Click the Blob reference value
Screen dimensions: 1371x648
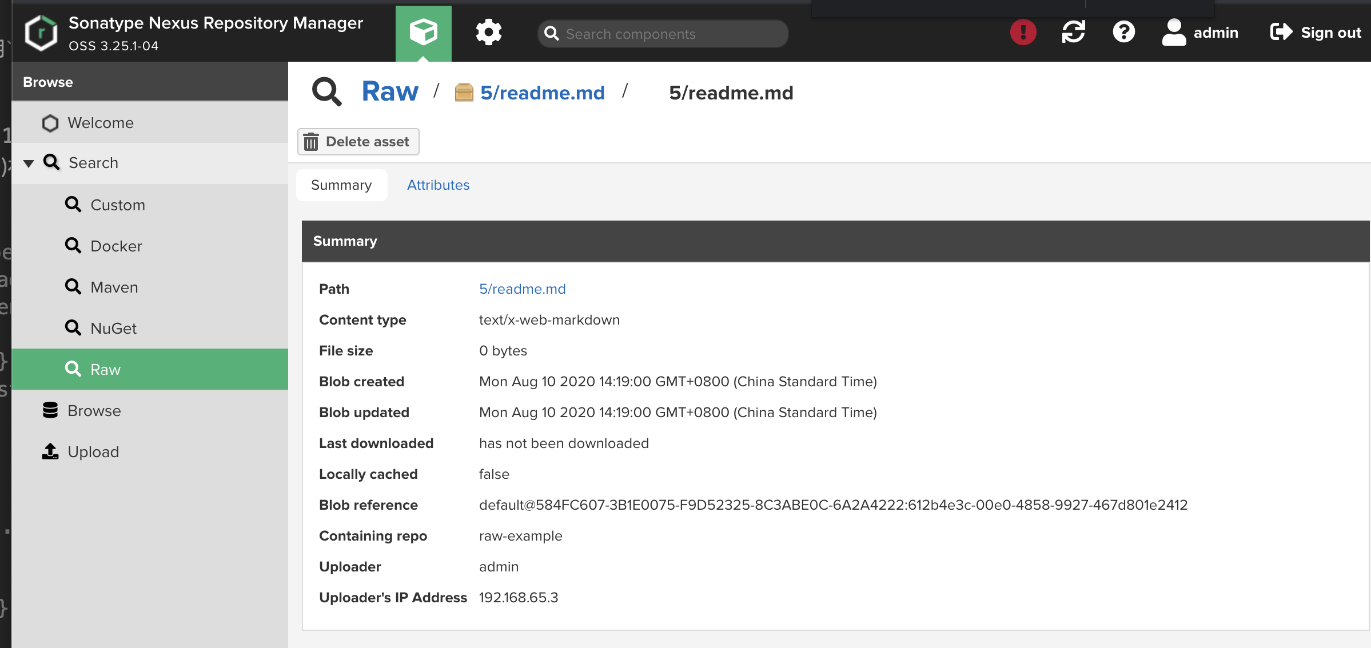tap(833, 505)
